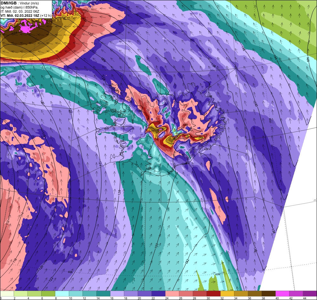317x300 pixels.
Task: Click the 140 contour label
Action: pos(256,104)
